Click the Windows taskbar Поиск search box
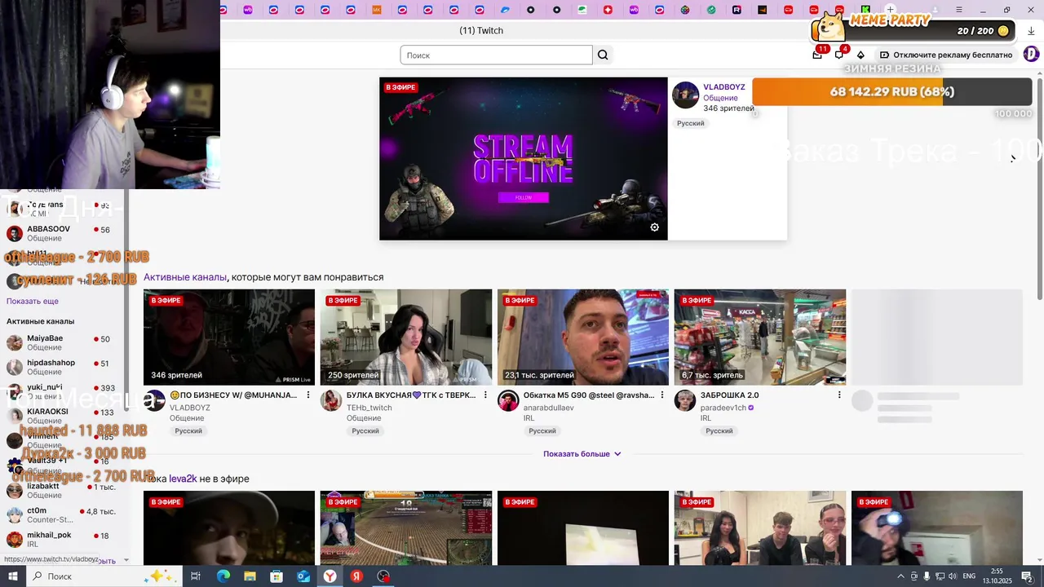 [104, 576]
